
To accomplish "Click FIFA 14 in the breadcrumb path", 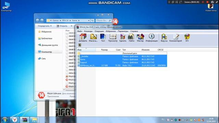I will point(65,20).
